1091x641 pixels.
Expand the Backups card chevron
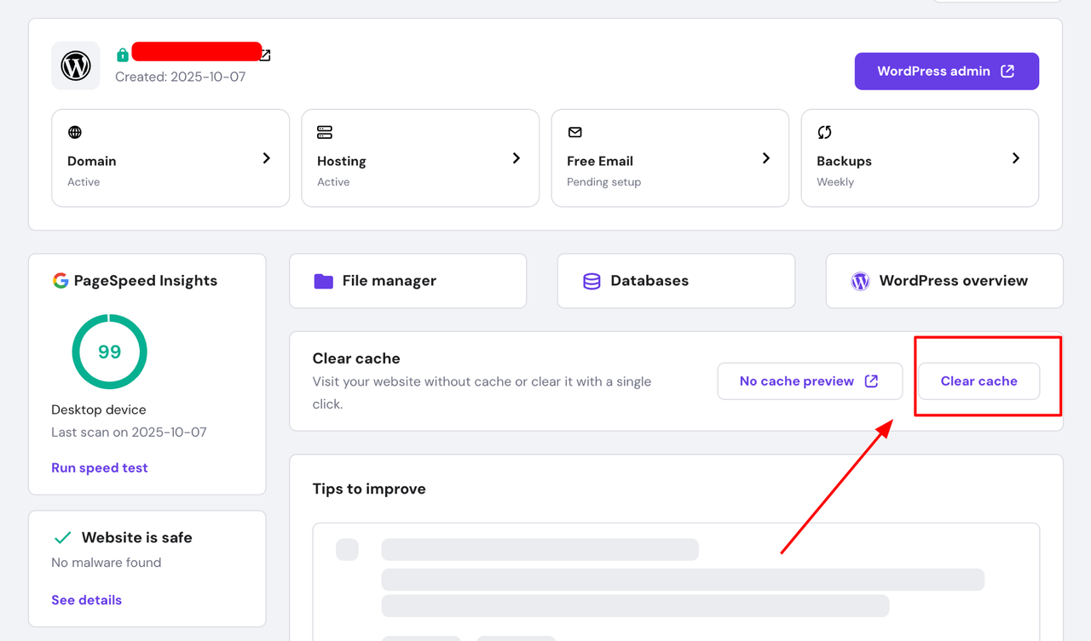[1016, 158]
